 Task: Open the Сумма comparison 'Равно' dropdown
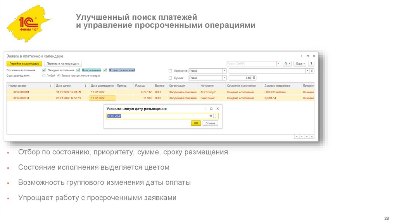click(x=224, y=78)
